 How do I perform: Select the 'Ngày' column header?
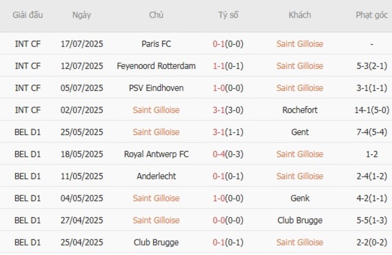pos(81,15)
